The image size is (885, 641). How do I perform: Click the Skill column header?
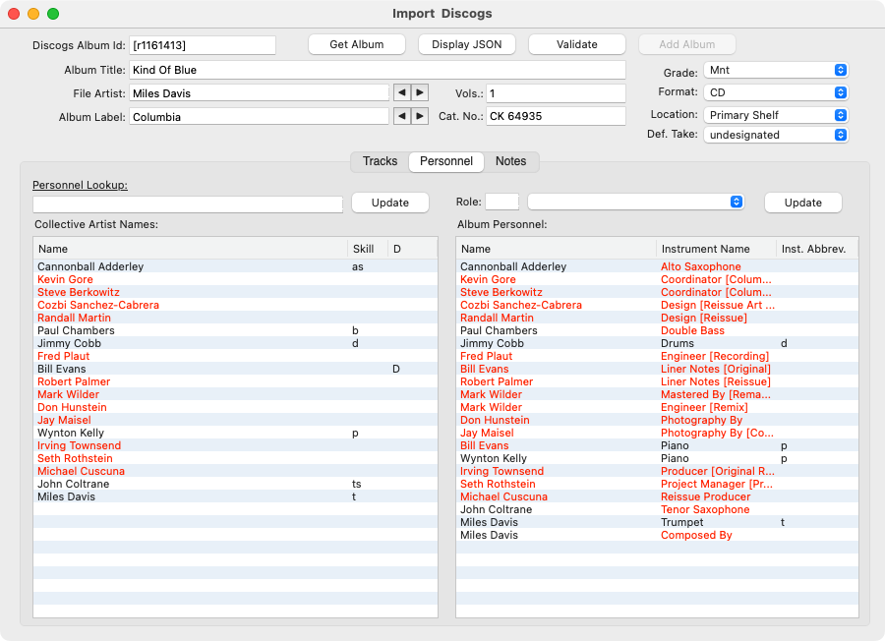[368, 249]
